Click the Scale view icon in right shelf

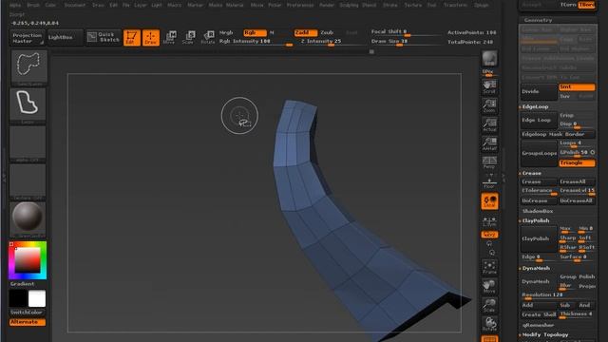(x=489, y=305)
